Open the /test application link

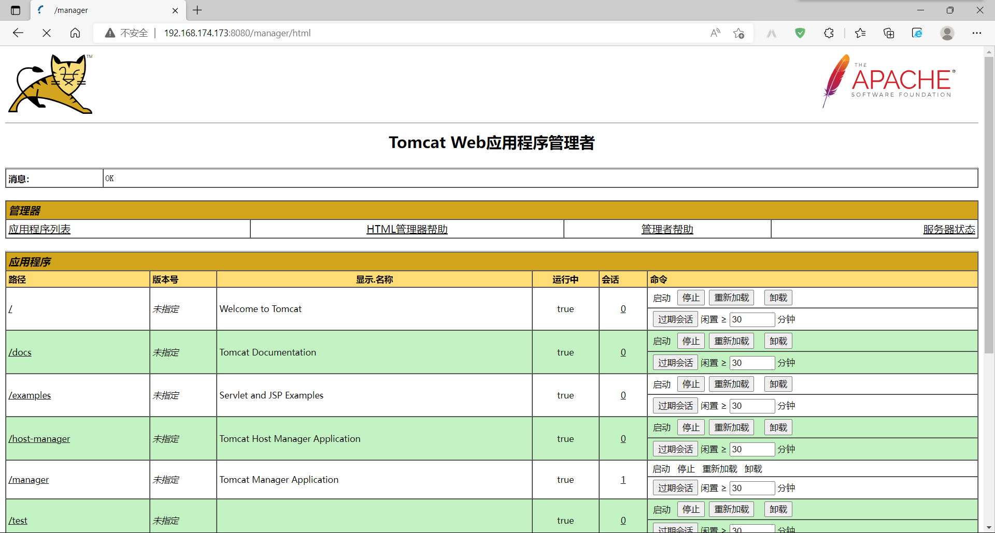coord(18,521)
